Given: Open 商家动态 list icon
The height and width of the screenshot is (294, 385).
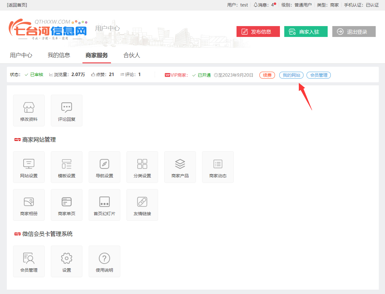Looking at the screenshot, I should click(x=218, y=164).
